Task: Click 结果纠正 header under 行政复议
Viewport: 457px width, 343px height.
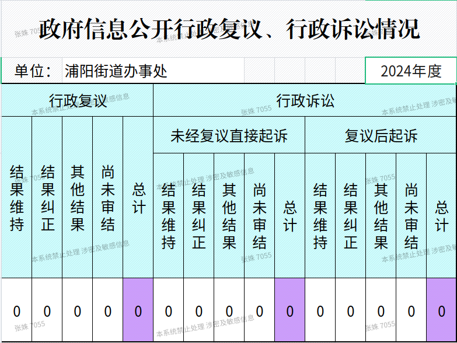Action: 47,198
